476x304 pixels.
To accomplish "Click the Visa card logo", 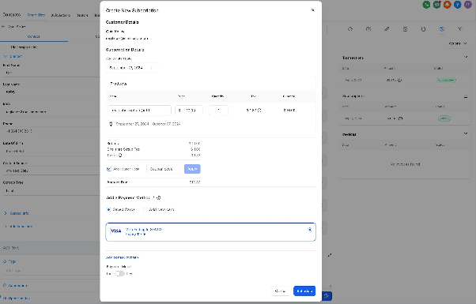I will (x=115, y=231).
